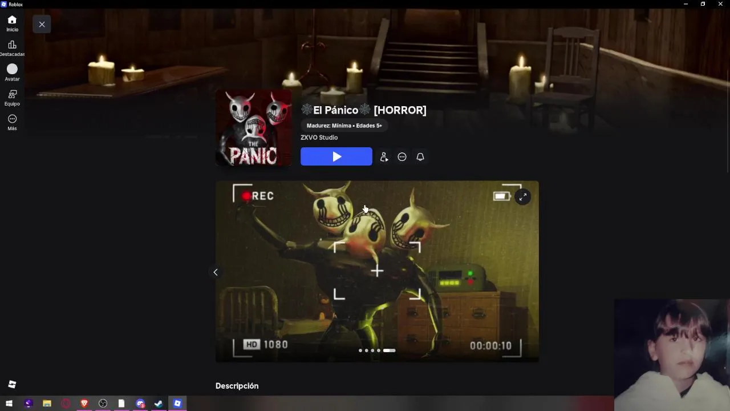Click the Roblox taskbar icon
Image resolution: width=730 pixels, height=411 pixels.
tap(177, 404)
